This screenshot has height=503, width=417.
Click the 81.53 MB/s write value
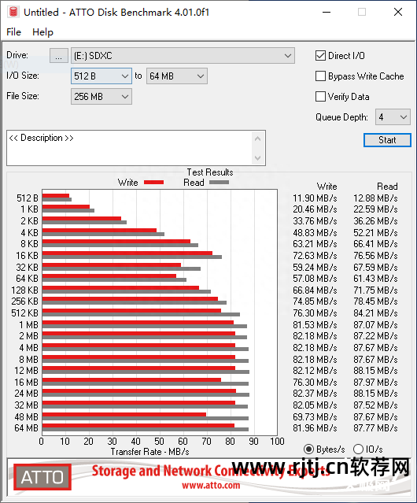(315, 325)
